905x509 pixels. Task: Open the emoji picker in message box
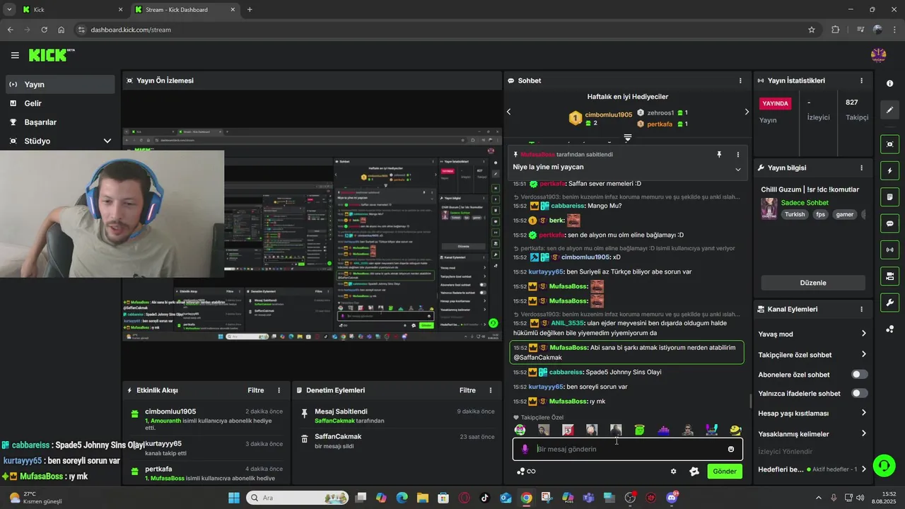731,449
